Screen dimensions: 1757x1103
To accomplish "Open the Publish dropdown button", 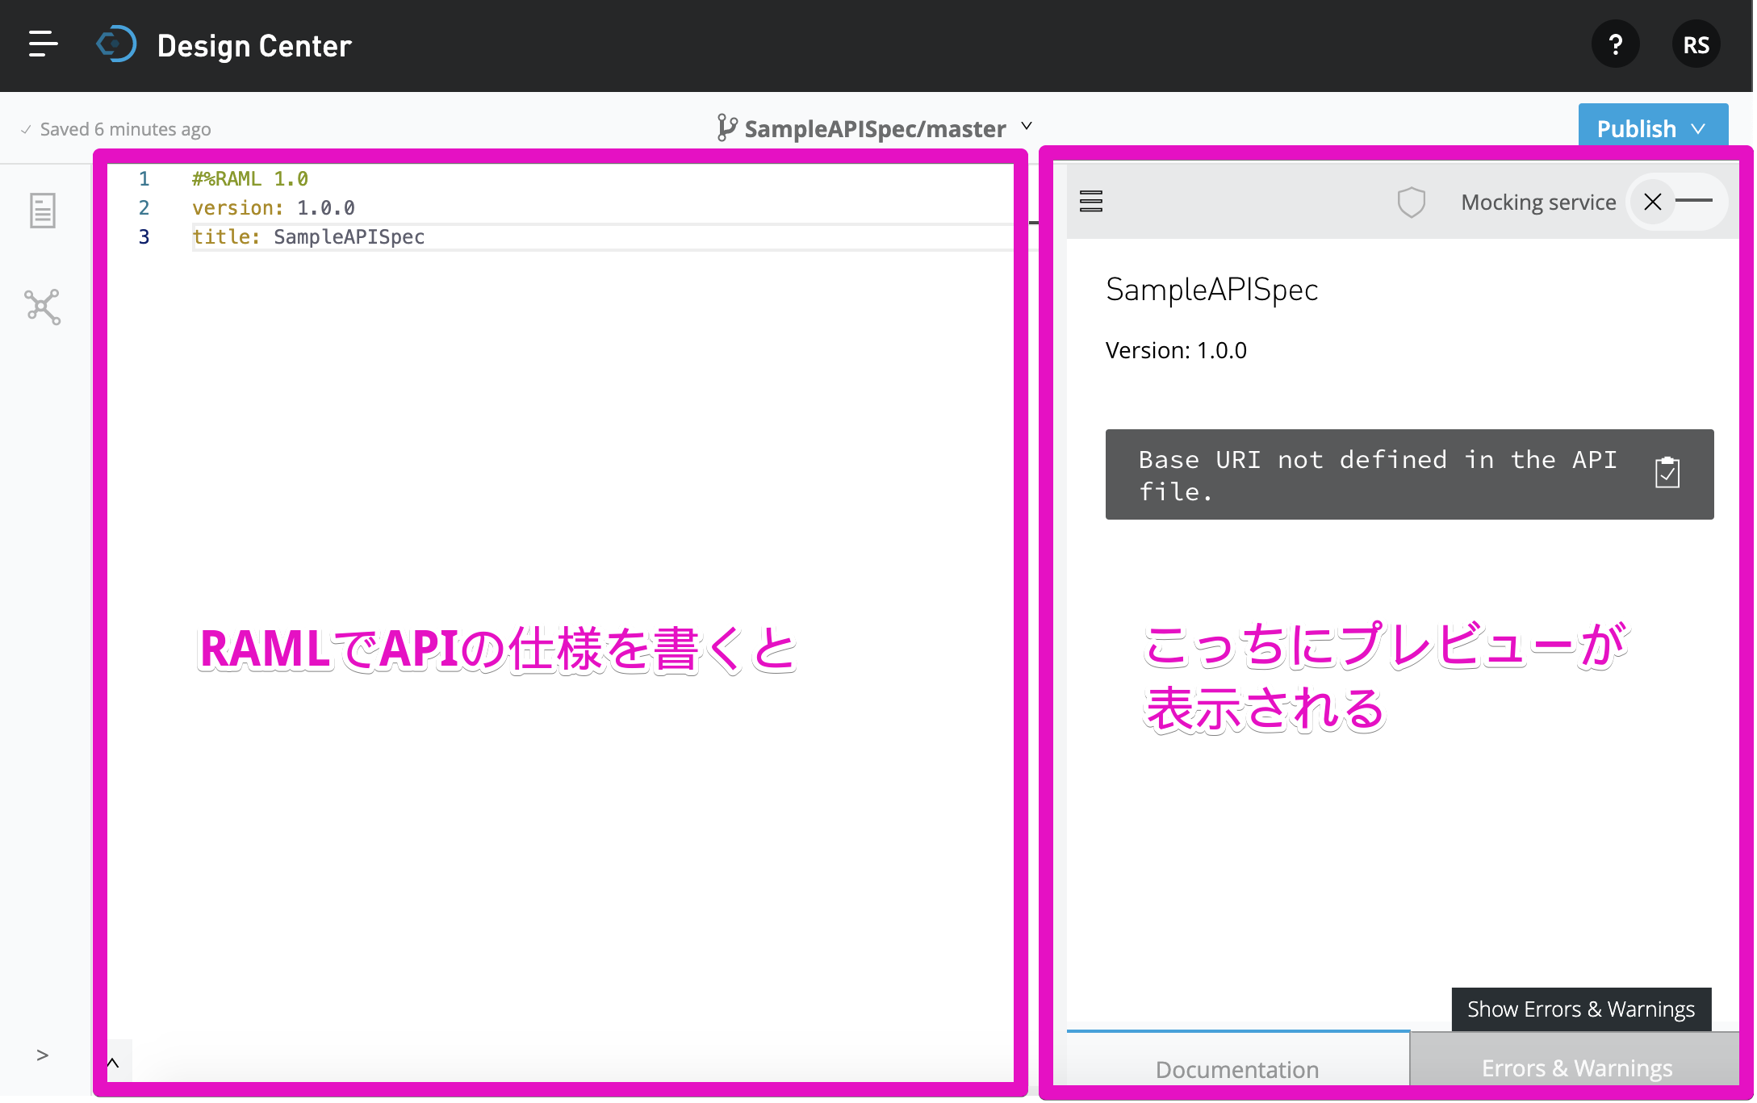I will (x=1652, y=127).
